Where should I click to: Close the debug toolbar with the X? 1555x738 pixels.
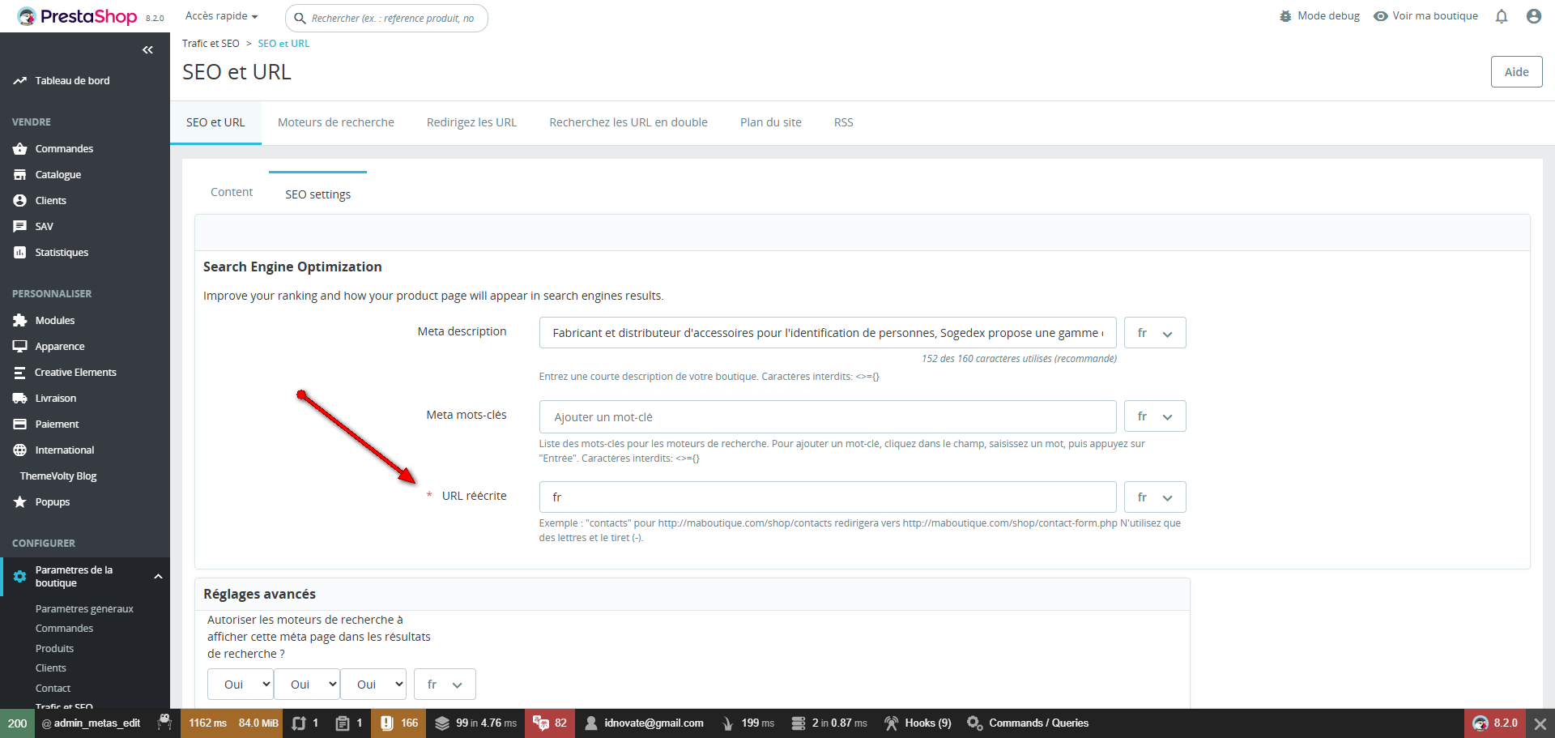1540,723
